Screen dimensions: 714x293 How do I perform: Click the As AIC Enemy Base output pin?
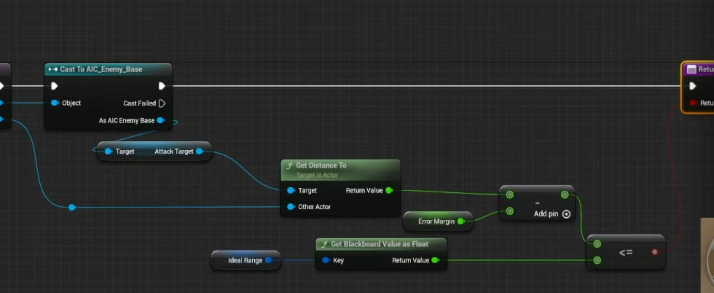tap(160, 121)
